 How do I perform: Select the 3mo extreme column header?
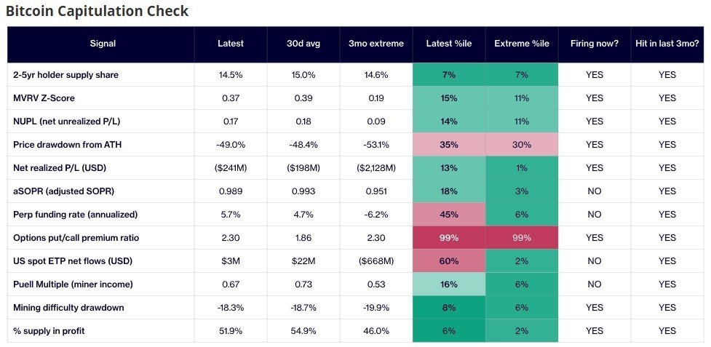click(376, 44)
